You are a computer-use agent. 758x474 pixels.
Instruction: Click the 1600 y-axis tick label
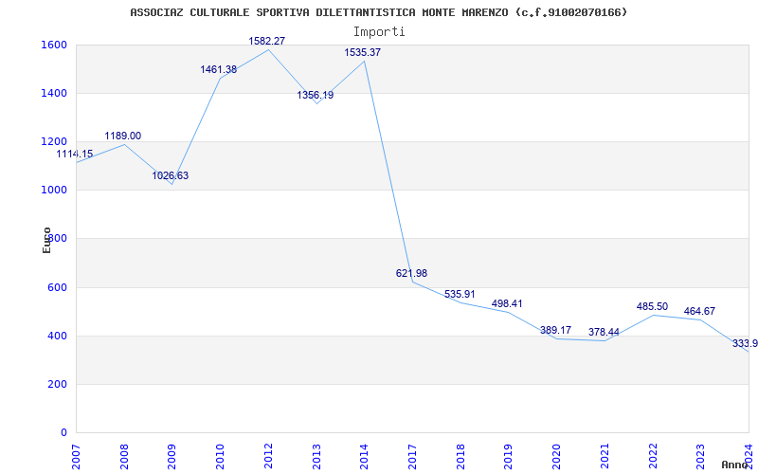[52, 45]
